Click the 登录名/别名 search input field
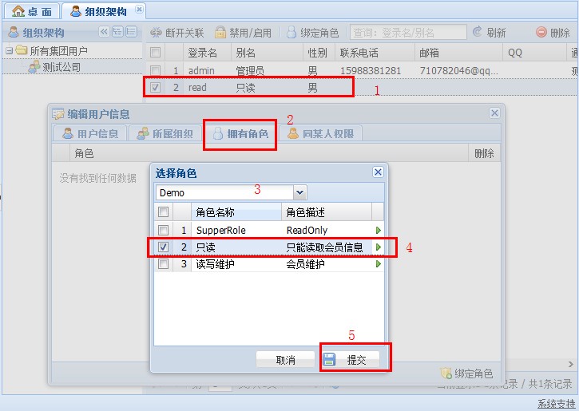 coord(408,33)
